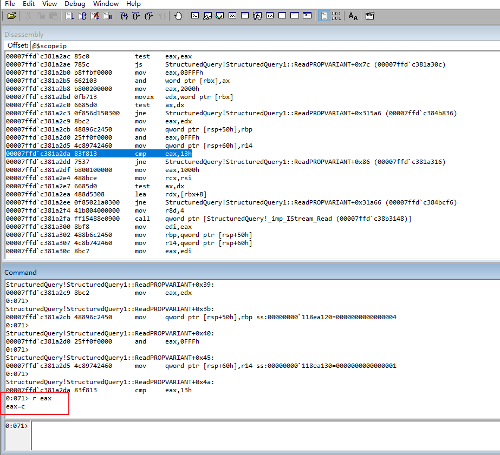This screenshot has width=500, height=455.
Task: Open the Processes and Threads toolbar icon
Action: point(295,15)
